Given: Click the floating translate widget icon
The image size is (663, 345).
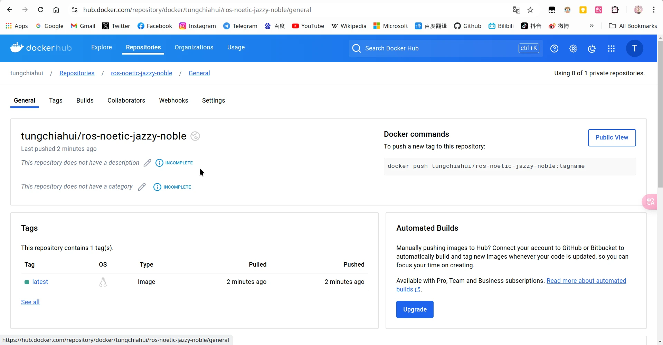Looking at the screenshot, I should [x=650, y=202].
